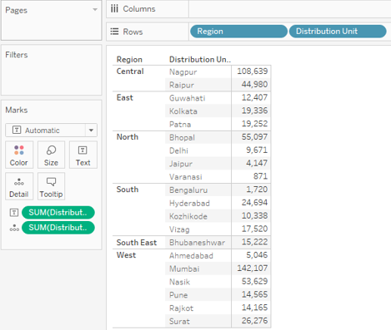Open the Pages shelf dropdown arrow

point(95,10)
